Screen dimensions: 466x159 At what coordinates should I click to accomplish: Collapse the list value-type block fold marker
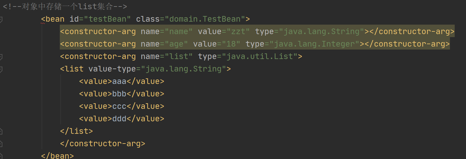(1, 69)
